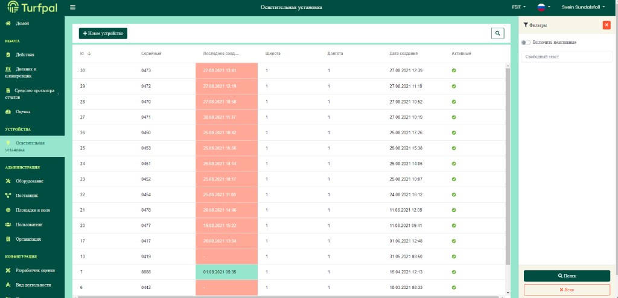Click the active status icon for row 7

coord(454,272)
